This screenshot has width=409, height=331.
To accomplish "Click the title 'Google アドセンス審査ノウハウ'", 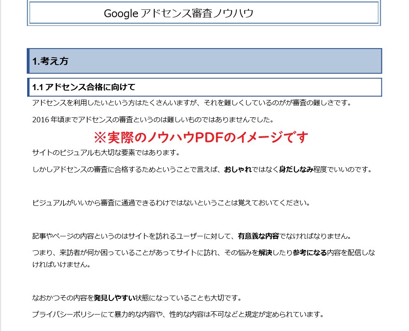I will (x=179, y=13).
